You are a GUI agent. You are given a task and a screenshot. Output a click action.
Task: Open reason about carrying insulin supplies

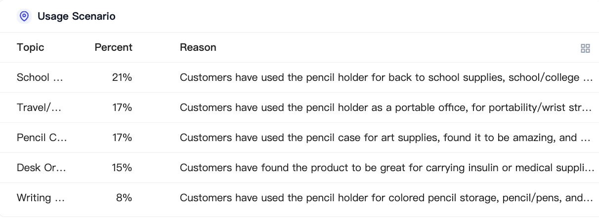click(x=386, y=168)
